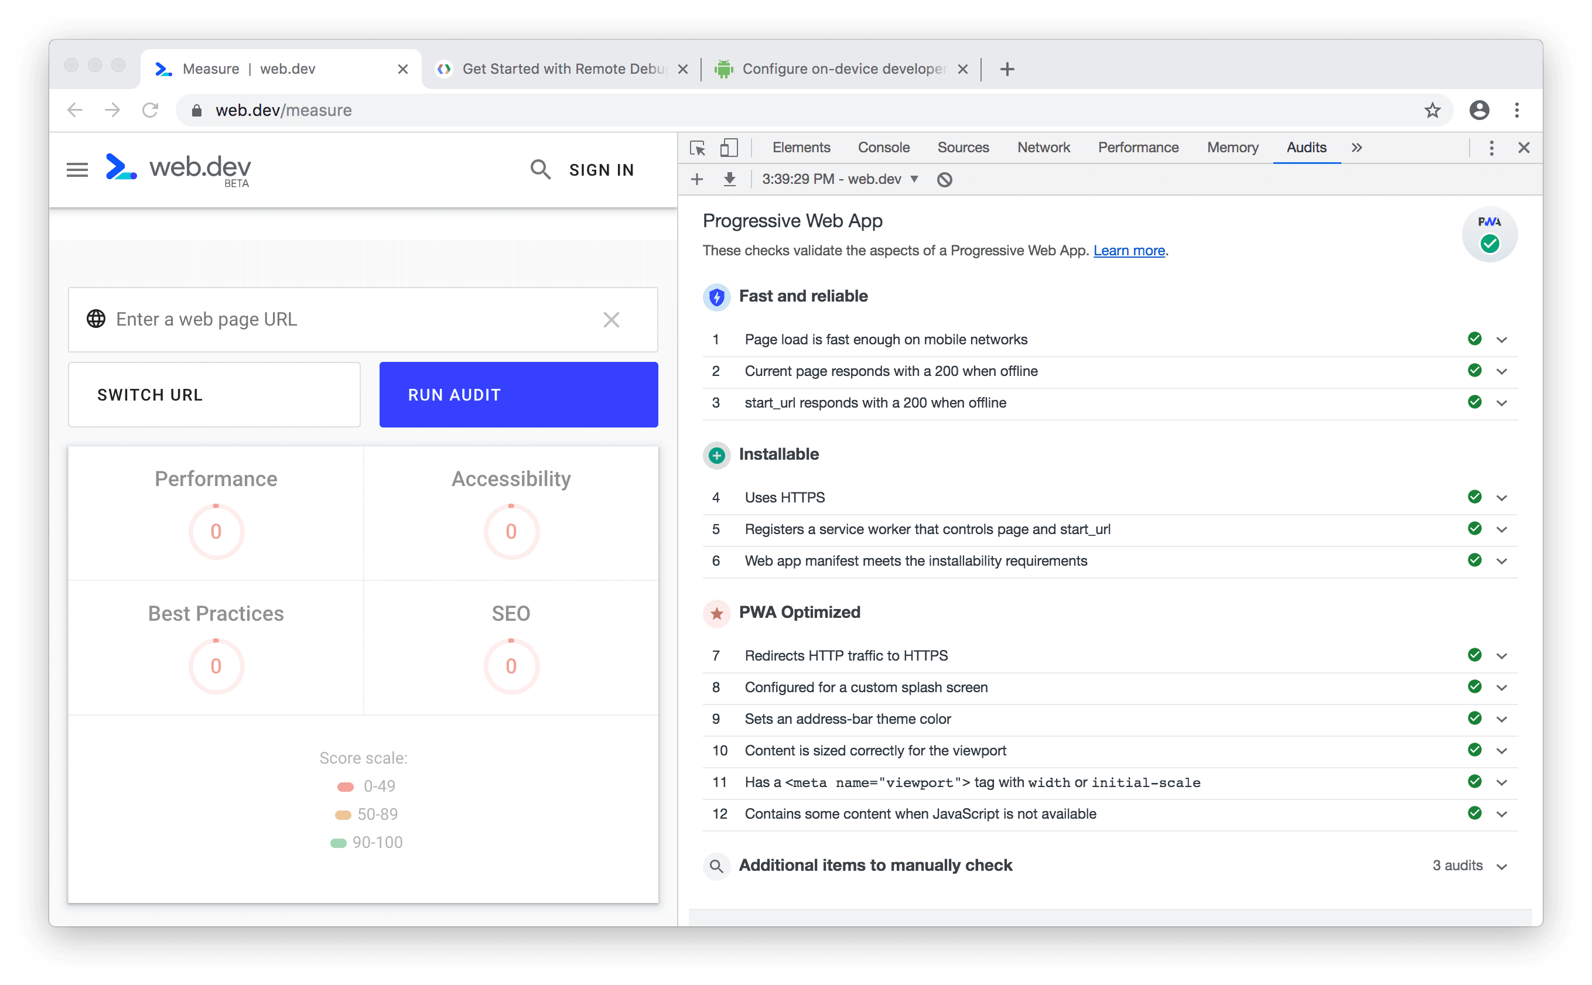
Task: Click RUN AUDIT button
Action: (x=517, y=395)
